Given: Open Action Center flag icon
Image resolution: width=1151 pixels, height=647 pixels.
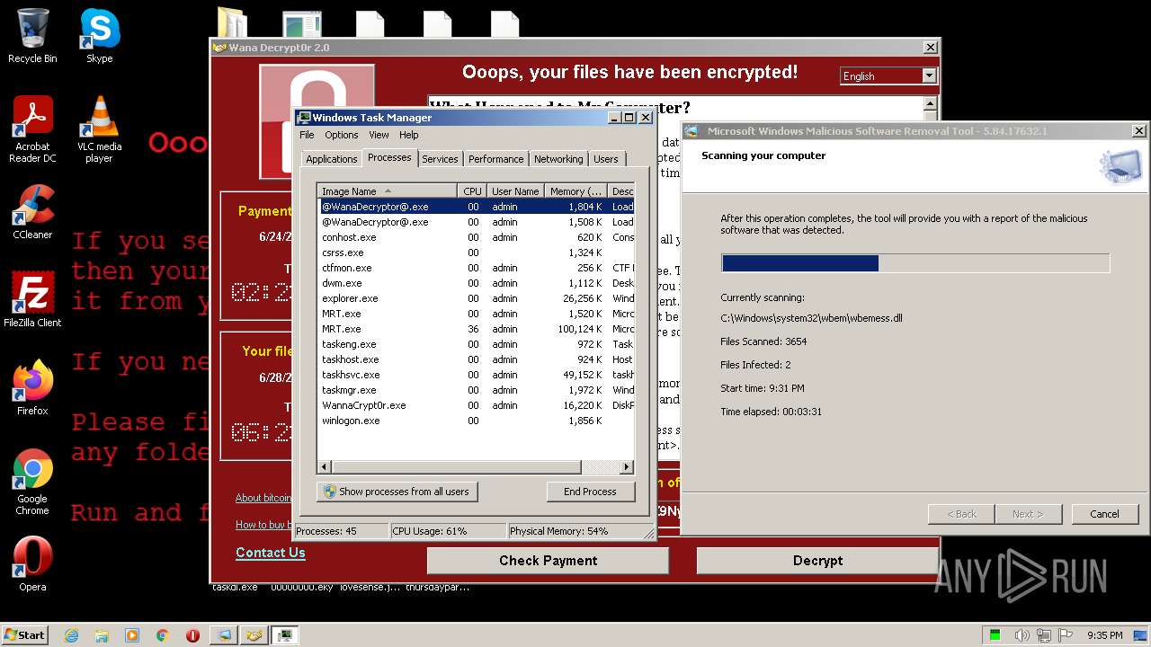Looking at the screenshot, I should [x=1066, y=635].
